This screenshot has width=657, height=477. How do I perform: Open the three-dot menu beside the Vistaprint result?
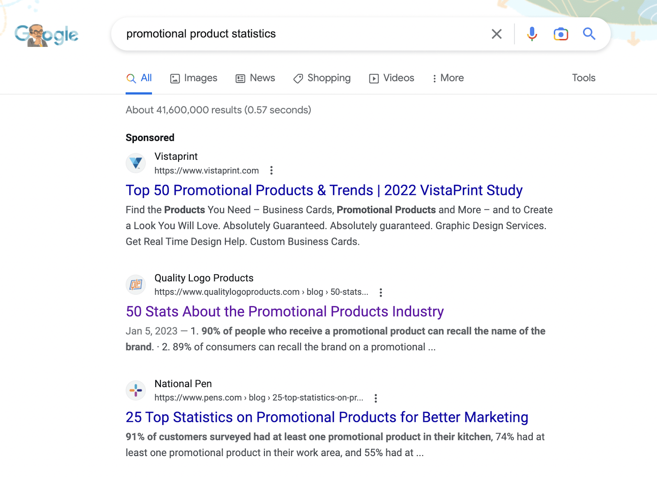(271, 170)
